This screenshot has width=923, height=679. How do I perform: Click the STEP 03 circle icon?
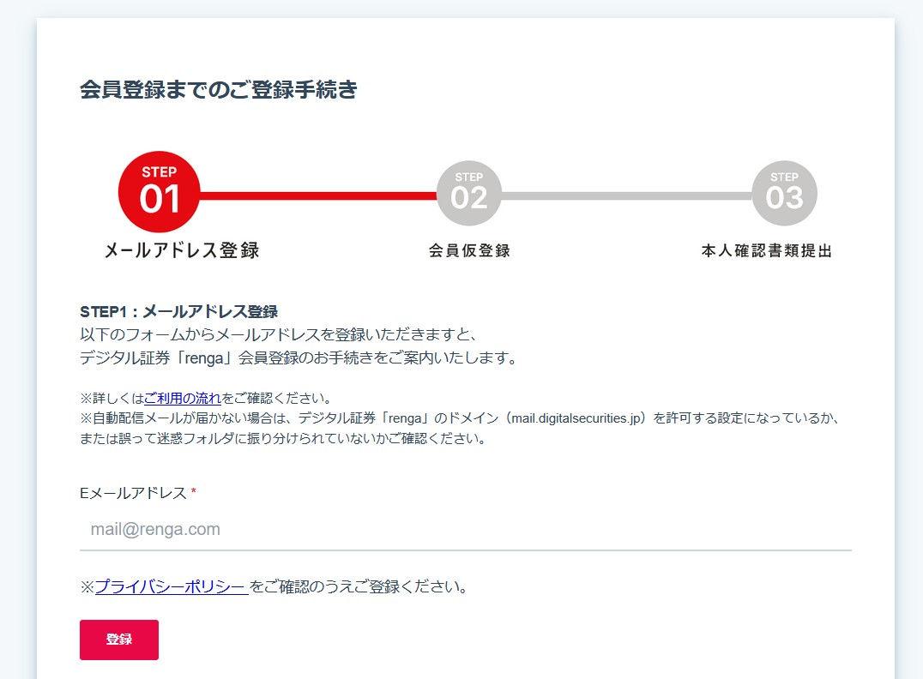pyautogui.click(x=786, y=192)
